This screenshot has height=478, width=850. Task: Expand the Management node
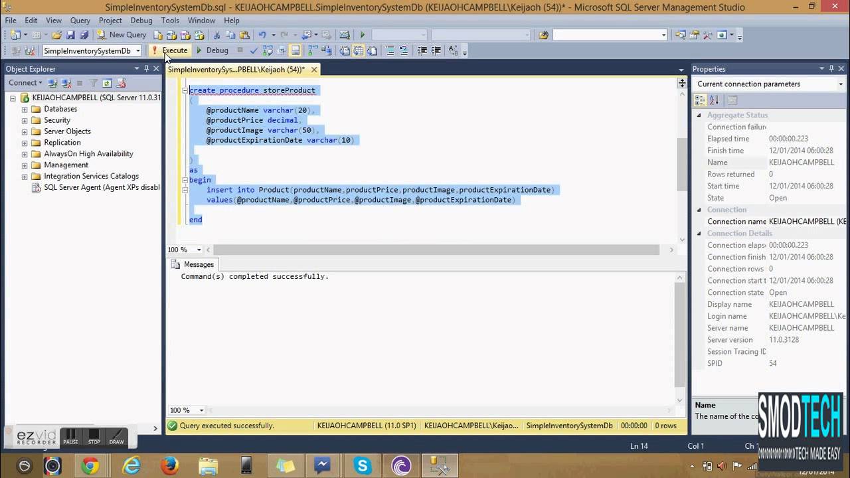click(x=25, y=165)
